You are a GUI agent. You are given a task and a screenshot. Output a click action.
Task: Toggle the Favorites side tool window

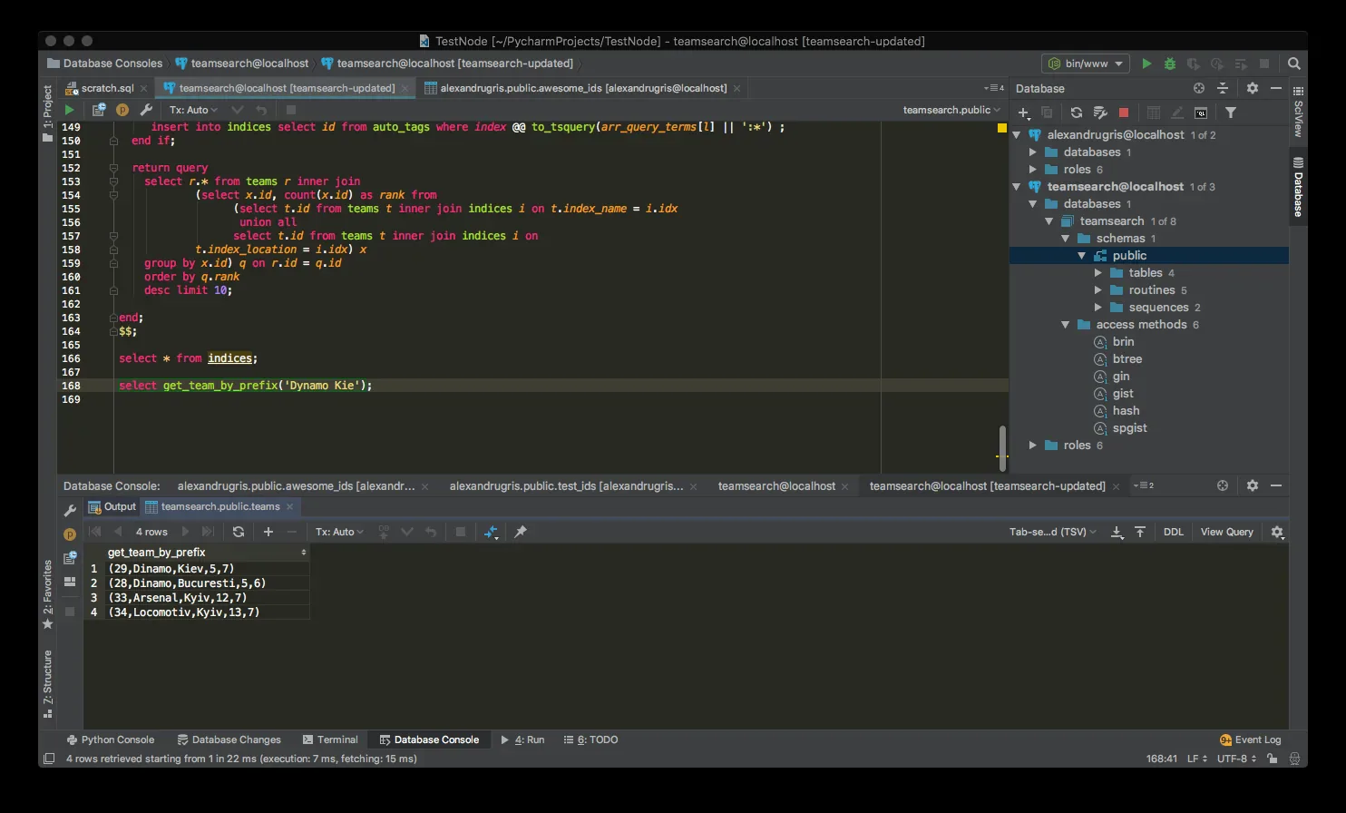pyautogui.click(x=48, y=594)
